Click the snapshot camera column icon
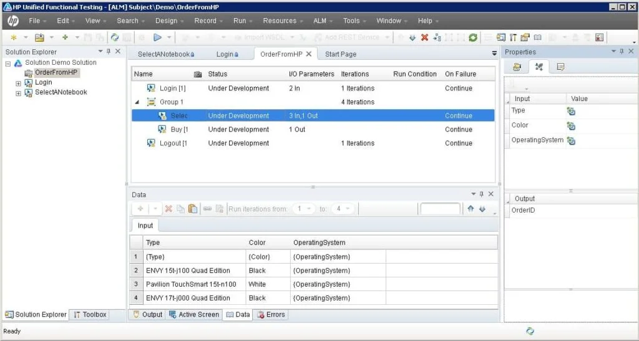This screenshot has height=341, width=639. pyautogui.click(x=198, y=74)
